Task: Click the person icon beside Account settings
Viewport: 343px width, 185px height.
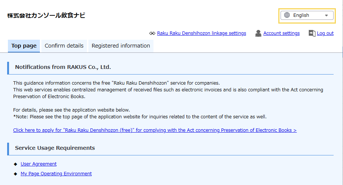Action: coord(258,33)
